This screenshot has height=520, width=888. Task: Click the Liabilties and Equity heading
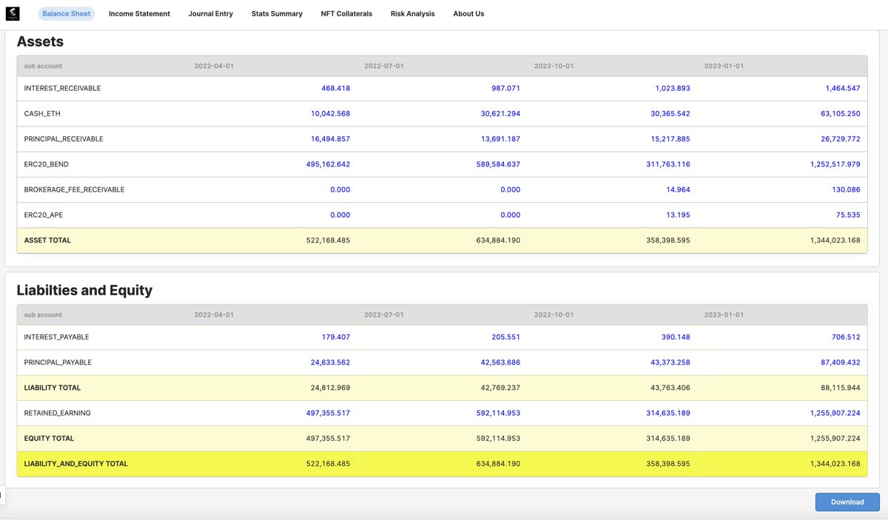pyautogui.click(x=84, y=290)
